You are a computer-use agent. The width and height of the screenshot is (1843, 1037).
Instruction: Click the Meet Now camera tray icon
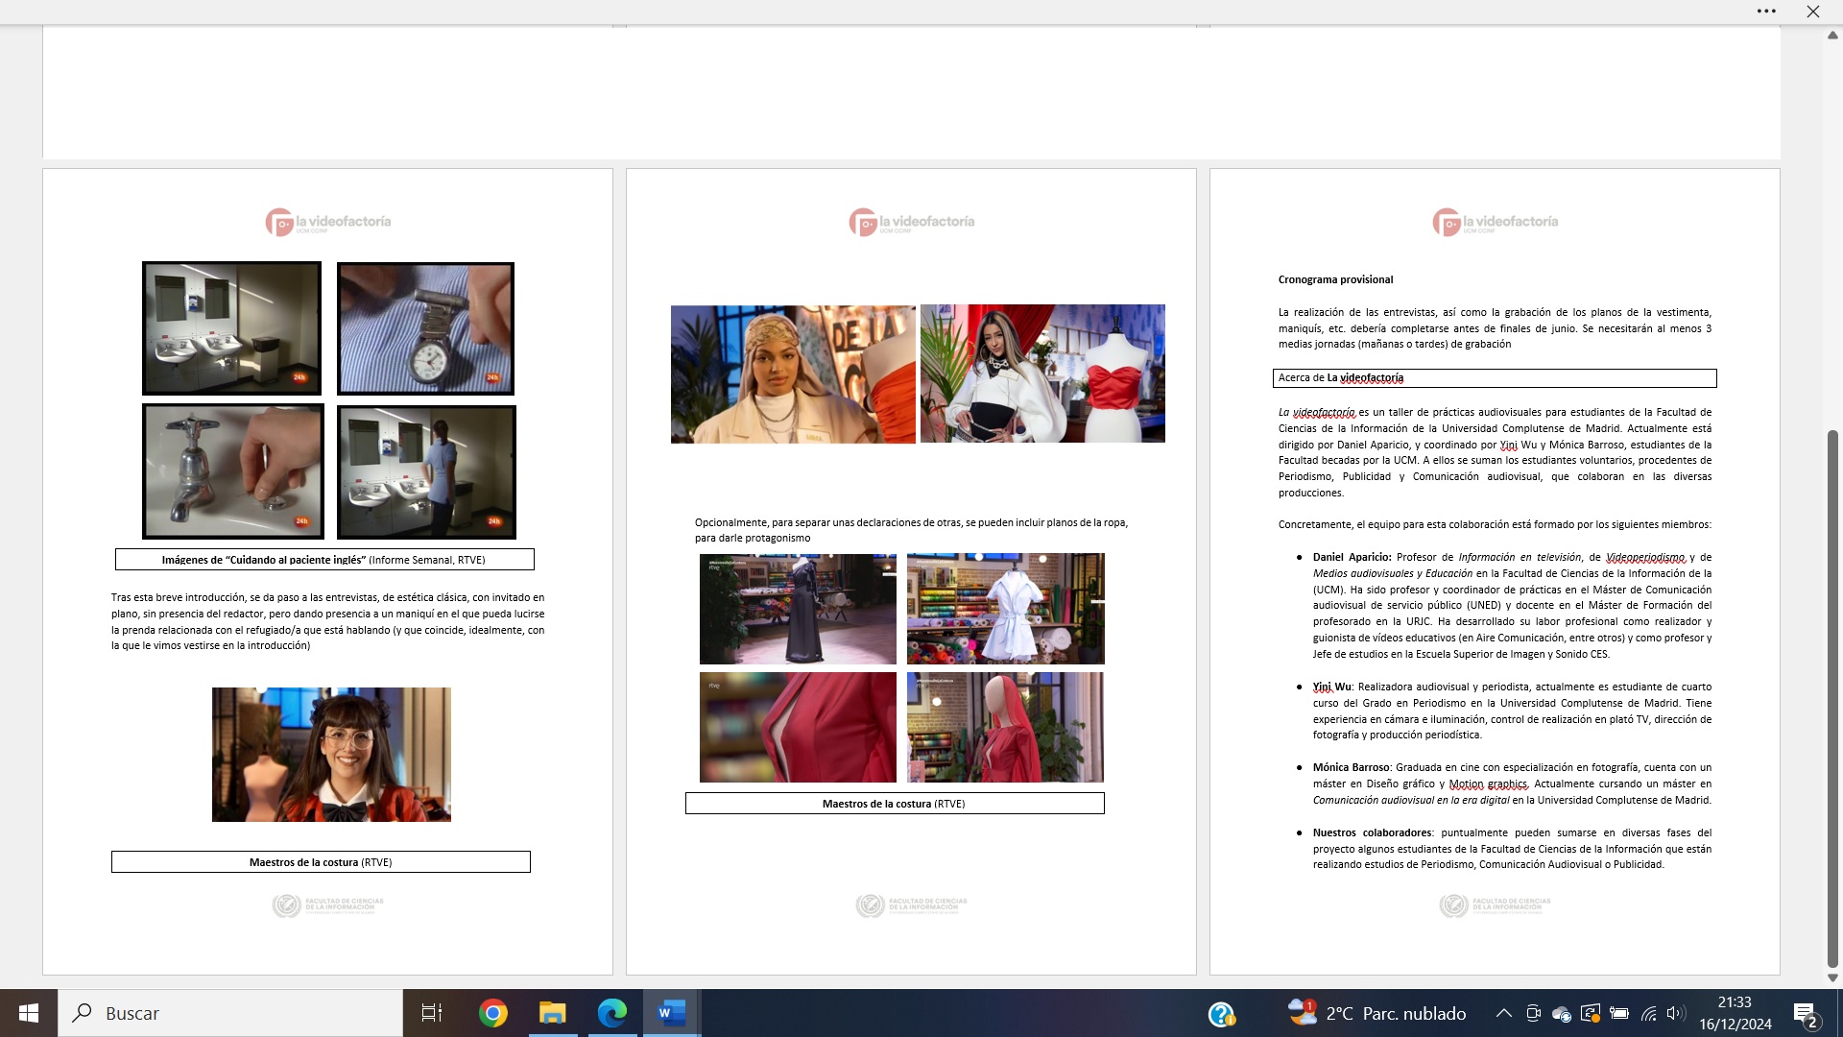pos(1533,1013)
